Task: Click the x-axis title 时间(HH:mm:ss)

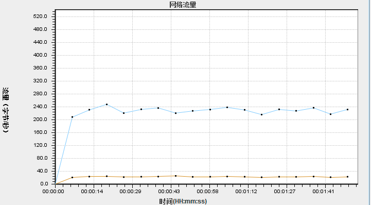Action: [183, 201]
